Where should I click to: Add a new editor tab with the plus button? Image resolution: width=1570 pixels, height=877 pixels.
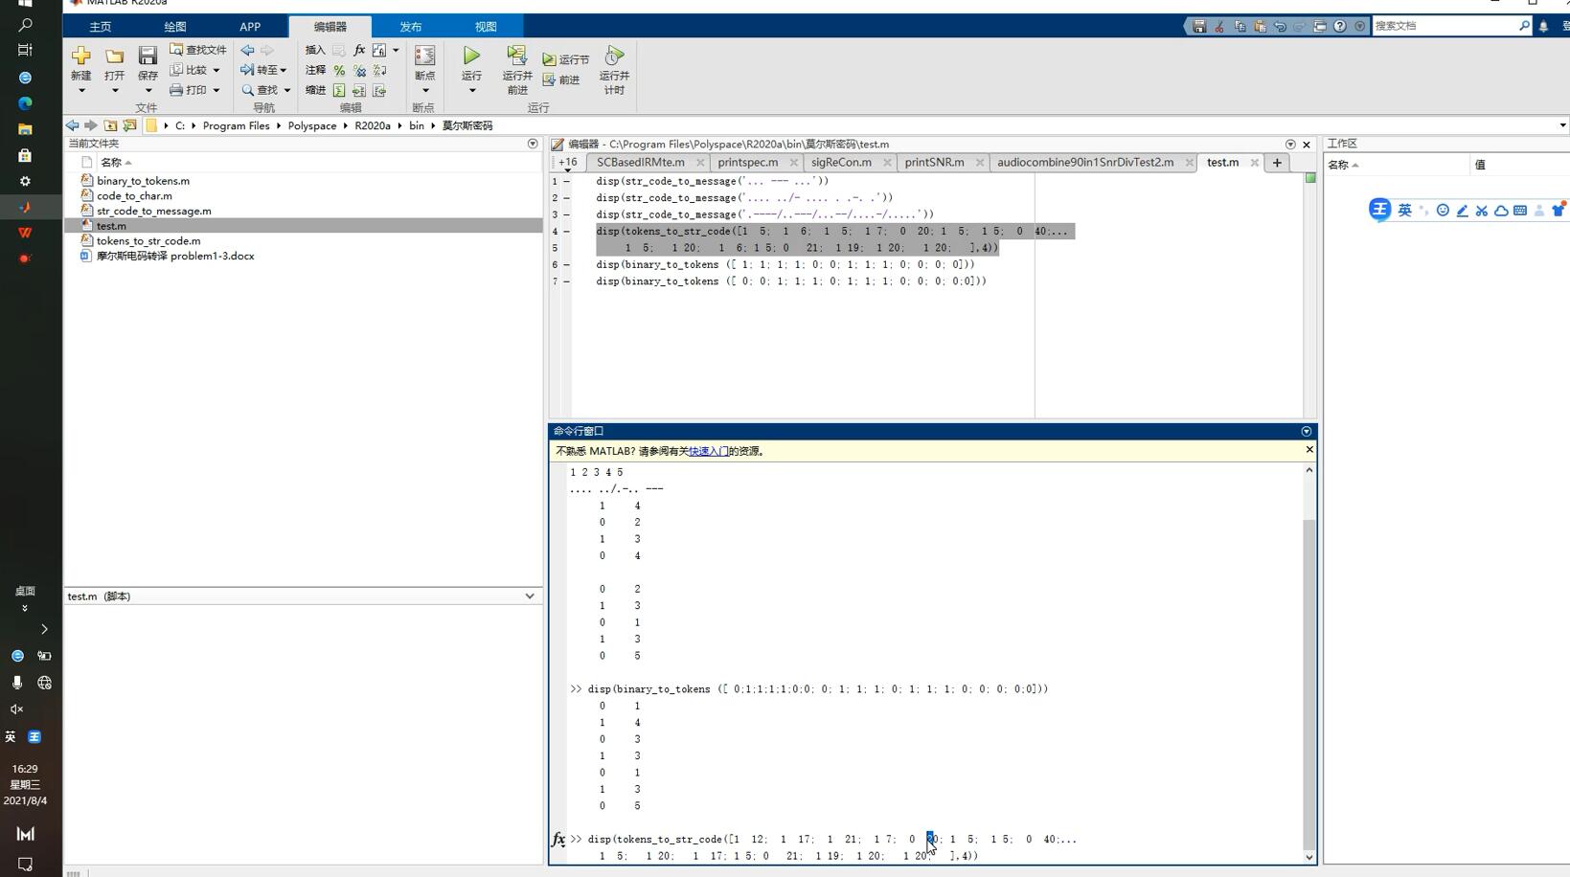pos(1277,163)
